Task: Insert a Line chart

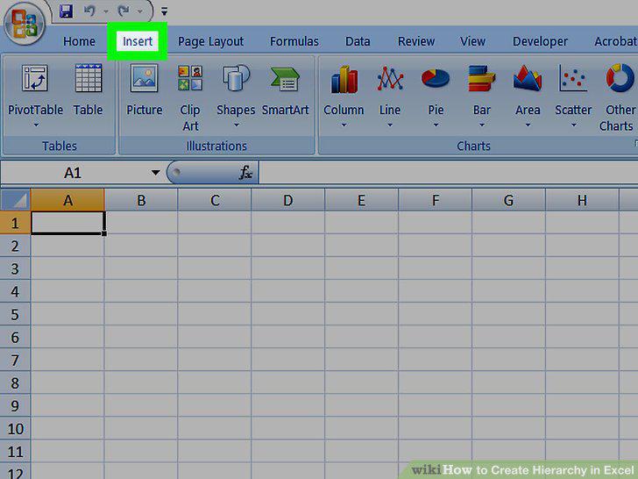Action: click(390, 89)
